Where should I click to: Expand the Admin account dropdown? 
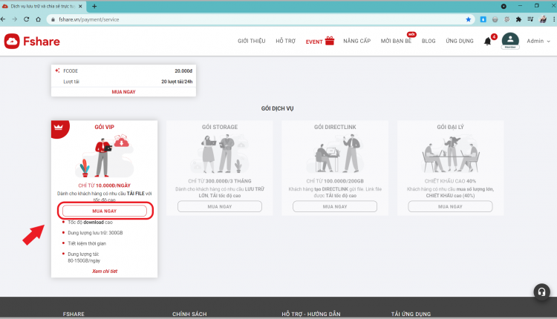point(538,41)
